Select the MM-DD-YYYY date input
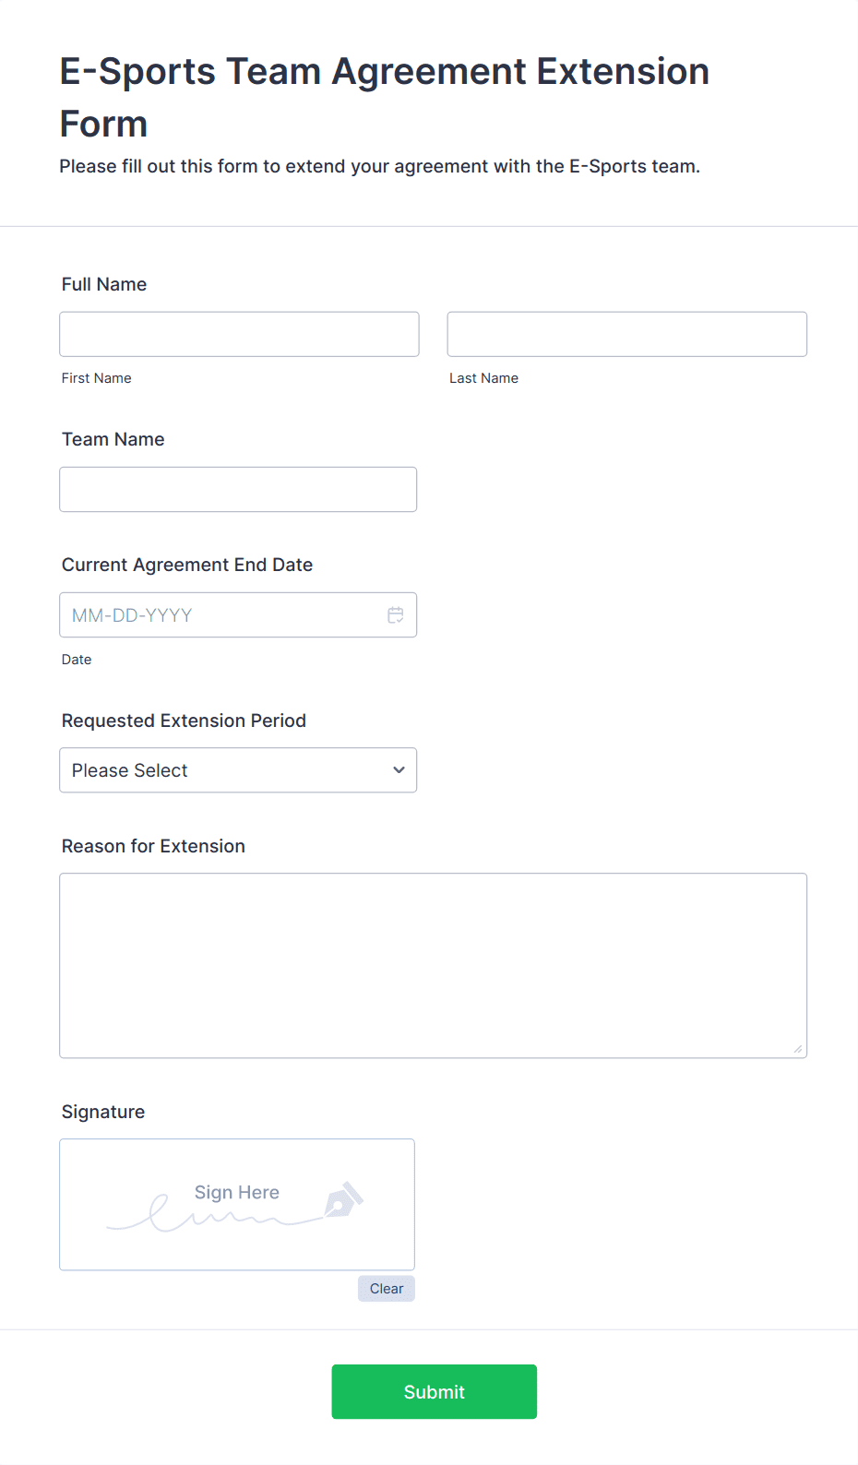This screenshot has height=1465, width=858. [221, 615]
